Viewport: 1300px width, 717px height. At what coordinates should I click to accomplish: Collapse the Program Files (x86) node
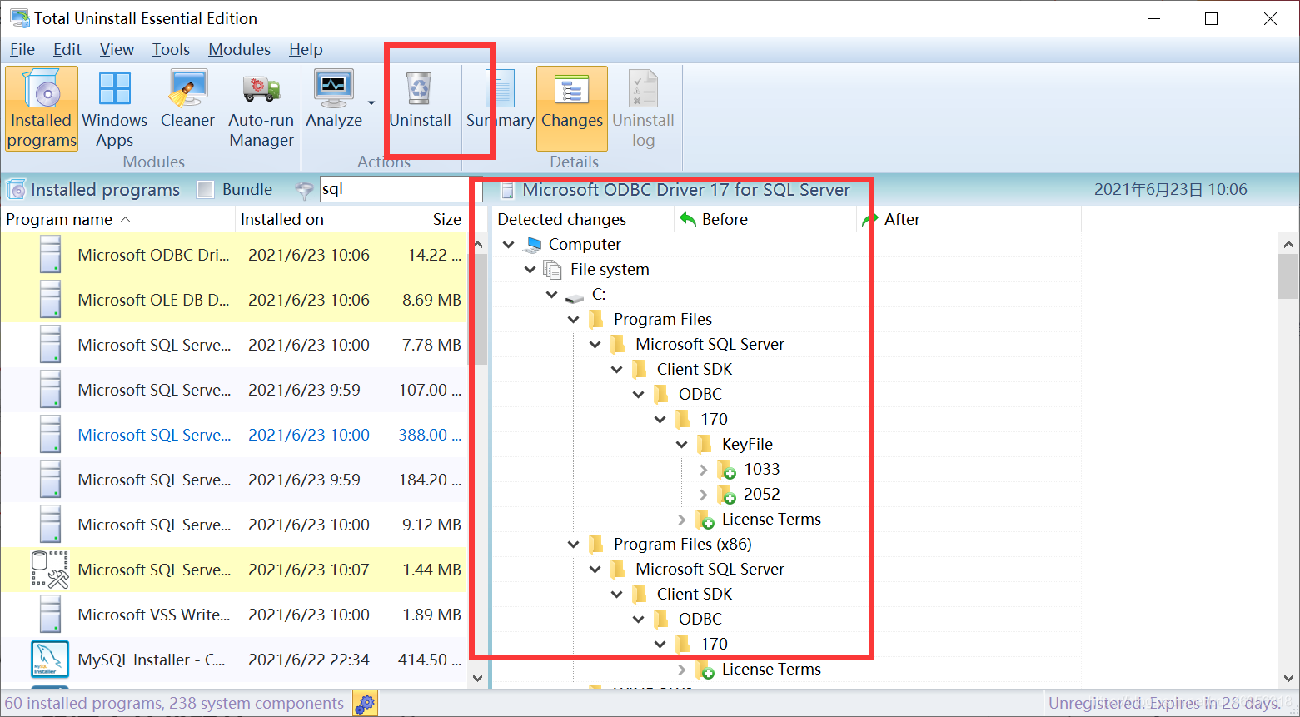point(574,545)
